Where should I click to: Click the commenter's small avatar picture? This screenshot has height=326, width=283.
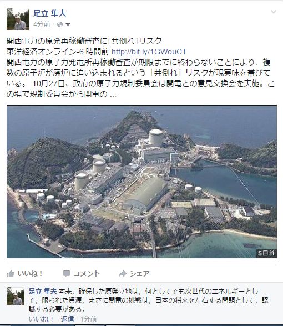(x=16, y=296)
